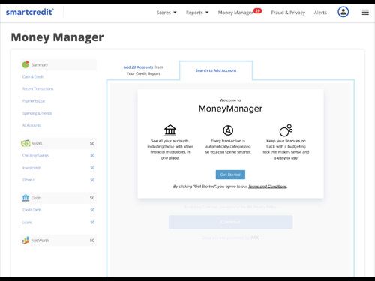Open Alerts in top navigation

point(320,13)
